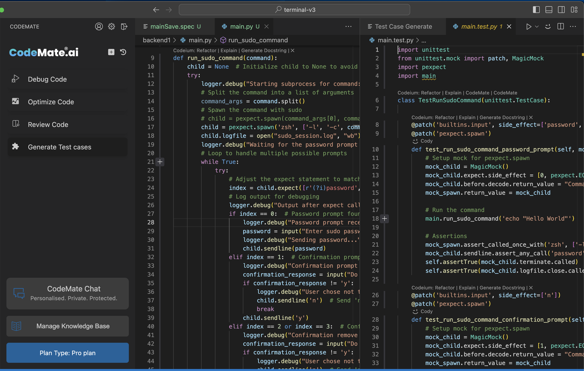Expand the backend1 breadcrumb path

[157, 40]
